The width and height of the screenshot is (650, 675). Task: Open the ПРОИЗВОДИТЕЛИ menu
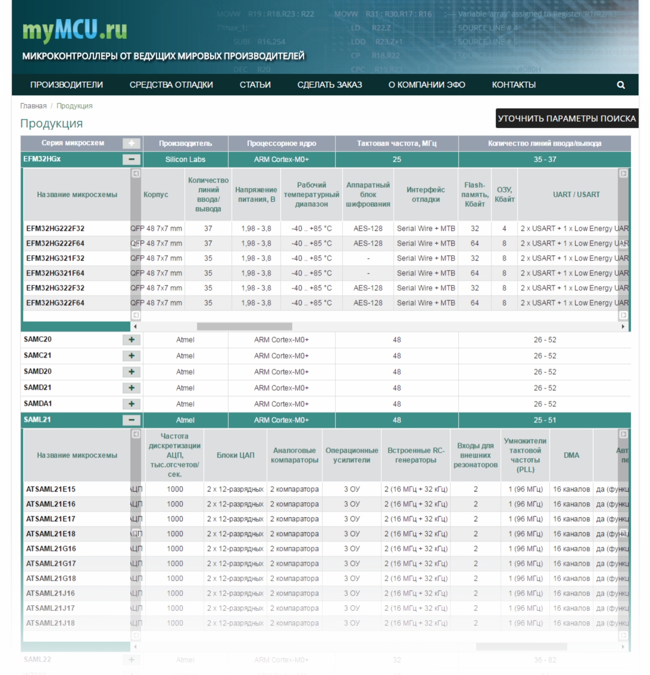[x=67, y=85]
